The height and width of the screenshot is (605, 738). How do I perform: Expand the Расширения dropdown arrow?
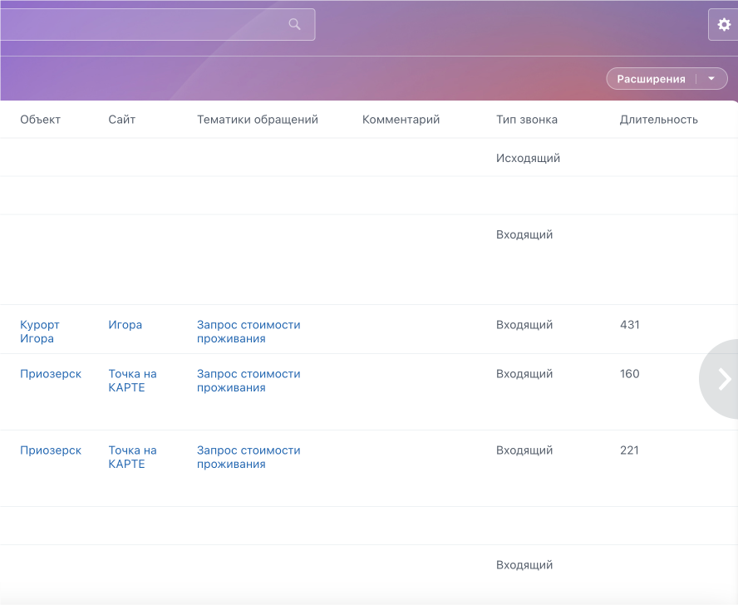pyautogui.click(x=711, y=79)
